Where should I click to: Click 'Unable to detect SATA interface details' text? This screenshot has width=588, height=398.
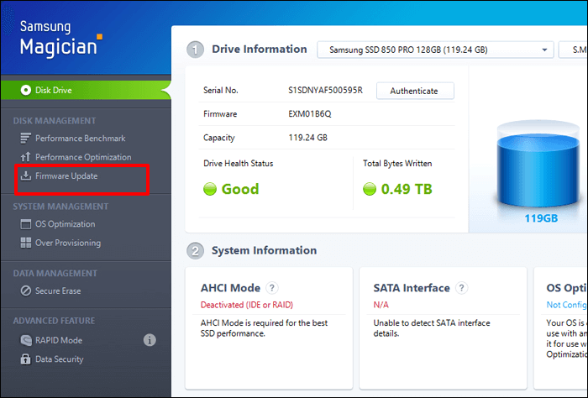[x=432, y=328]
